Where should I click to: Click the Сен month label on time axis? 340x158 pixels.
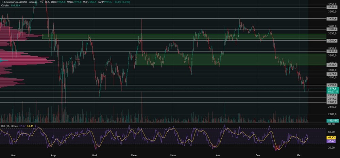pos(258,155)
